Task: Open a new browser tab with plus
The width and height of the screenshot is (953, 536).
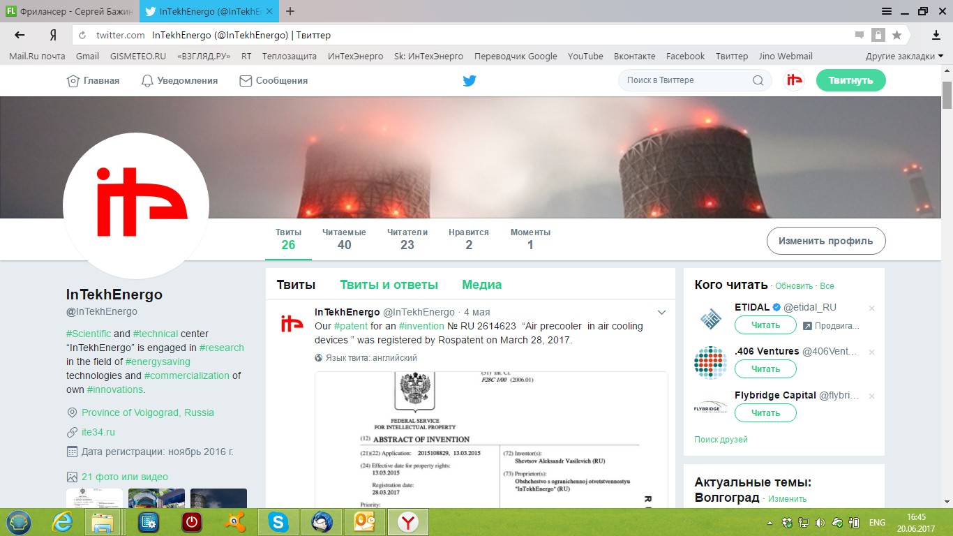Action: pyautogui.click(x=290, y=11)
